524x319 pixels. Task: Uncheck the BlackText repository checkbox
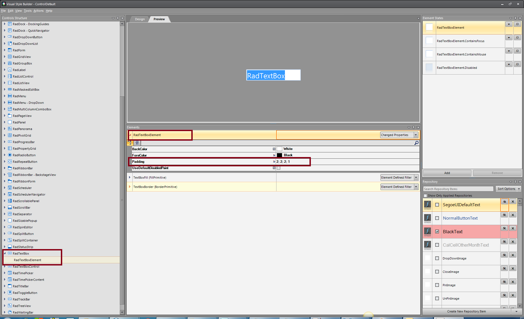click(x=437, y=232)
